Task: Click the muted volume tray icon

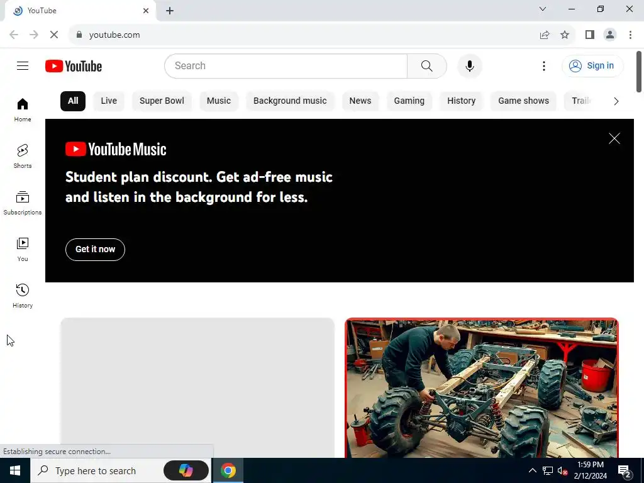Action: point(562,470)
